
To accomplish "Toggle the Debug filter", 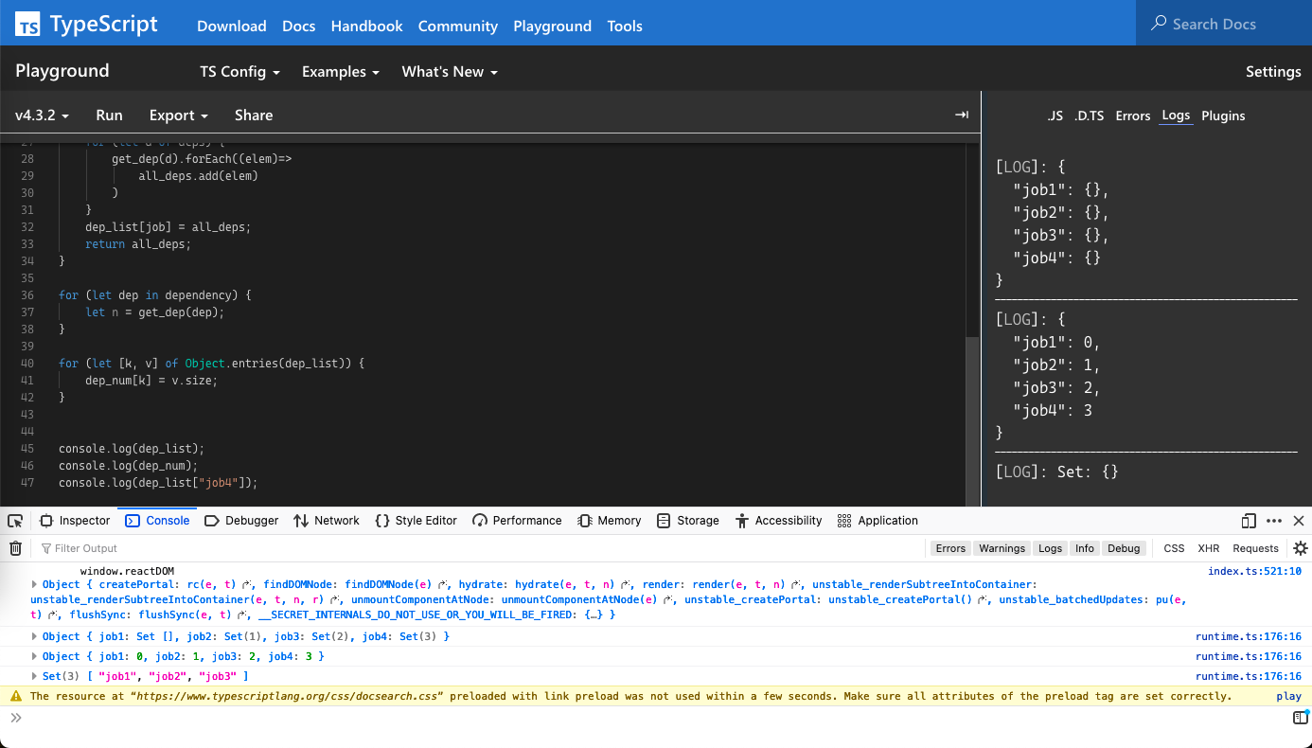I will [x=1124, y=548].
